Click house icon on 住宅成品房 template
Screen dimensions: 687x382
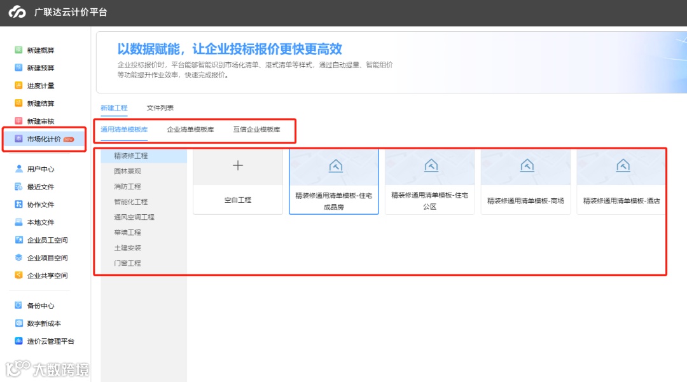coord(336,166)
